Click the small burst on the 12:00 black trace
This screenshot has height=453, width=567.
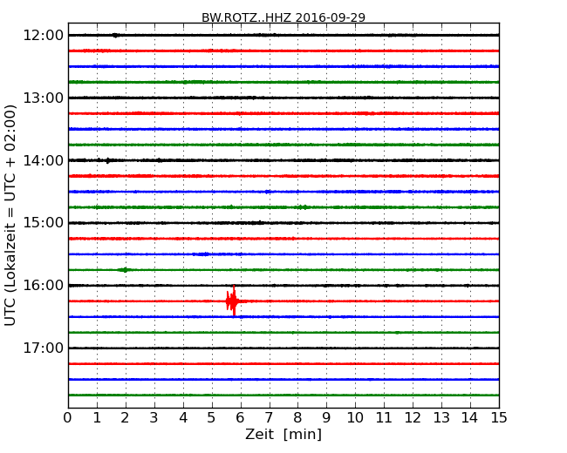116,35
